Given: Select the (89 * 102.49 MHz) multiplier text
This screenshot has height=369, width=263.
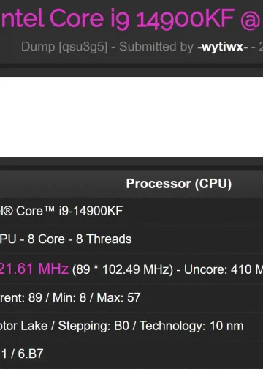Looking at the screenshot, I should click(123, 269).
